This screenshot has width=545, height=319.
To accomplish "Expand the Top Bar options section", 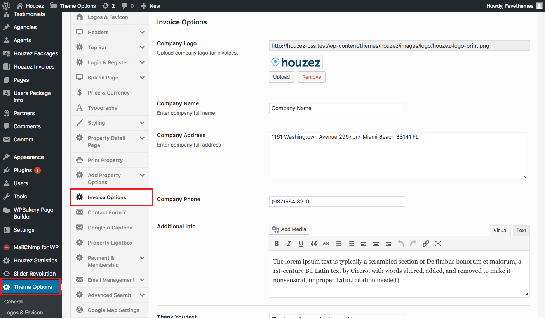I will (x=110, y=47).
